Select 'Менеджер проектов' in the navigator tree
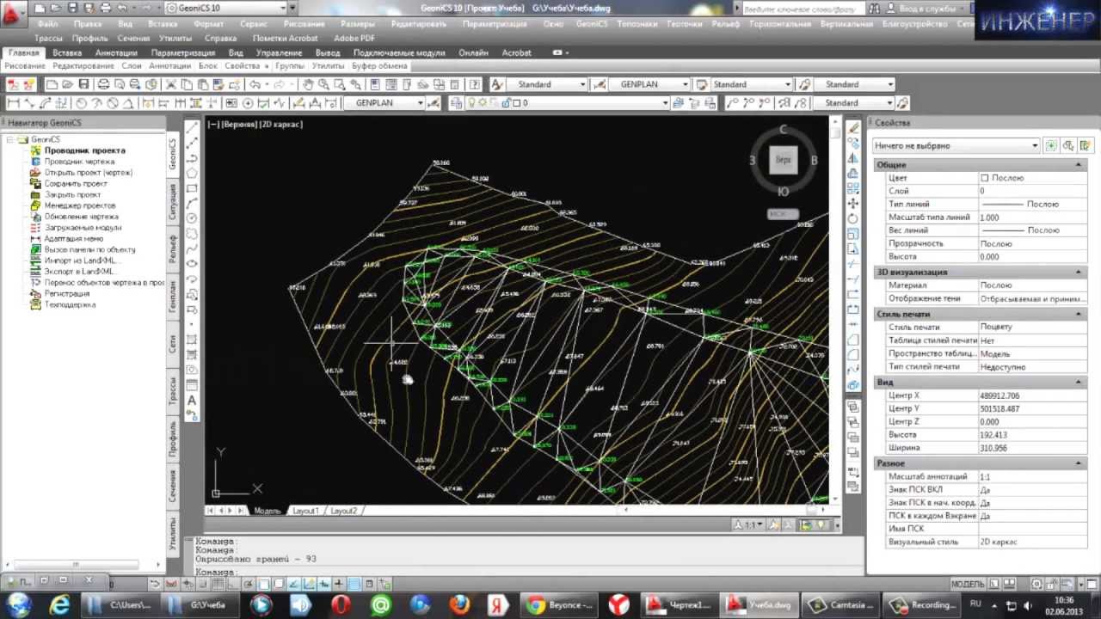The image size is (1101, 619). coord(80,205)
